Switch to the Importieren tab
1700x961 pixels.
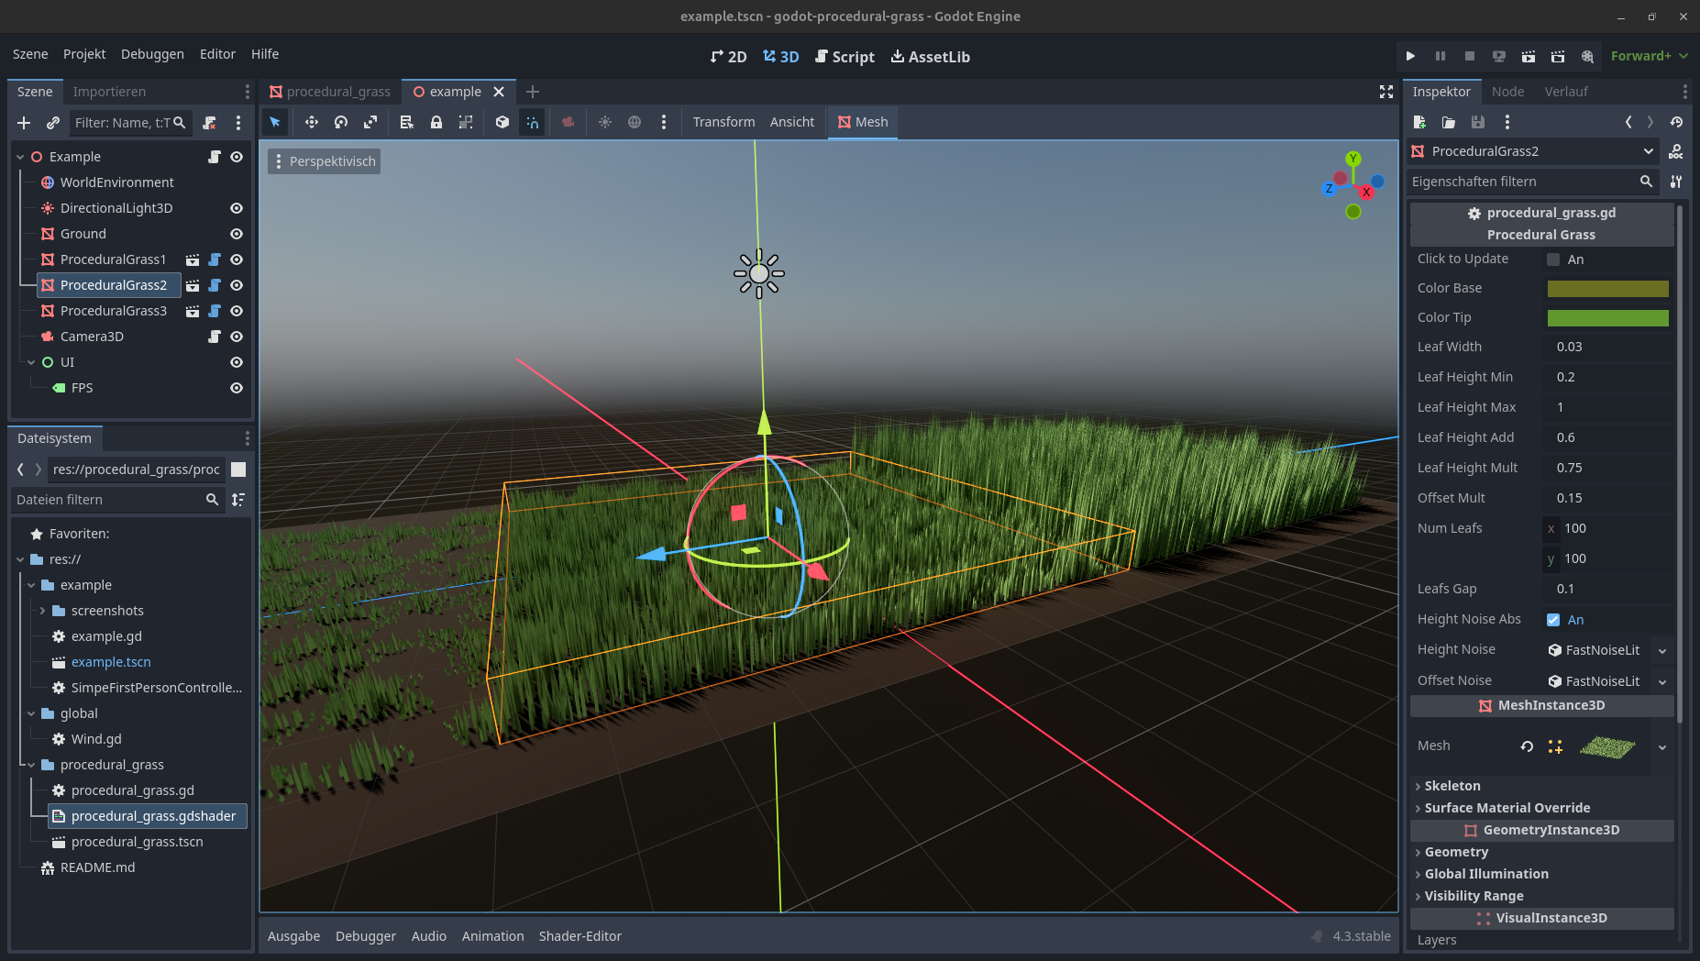point(109,92)
